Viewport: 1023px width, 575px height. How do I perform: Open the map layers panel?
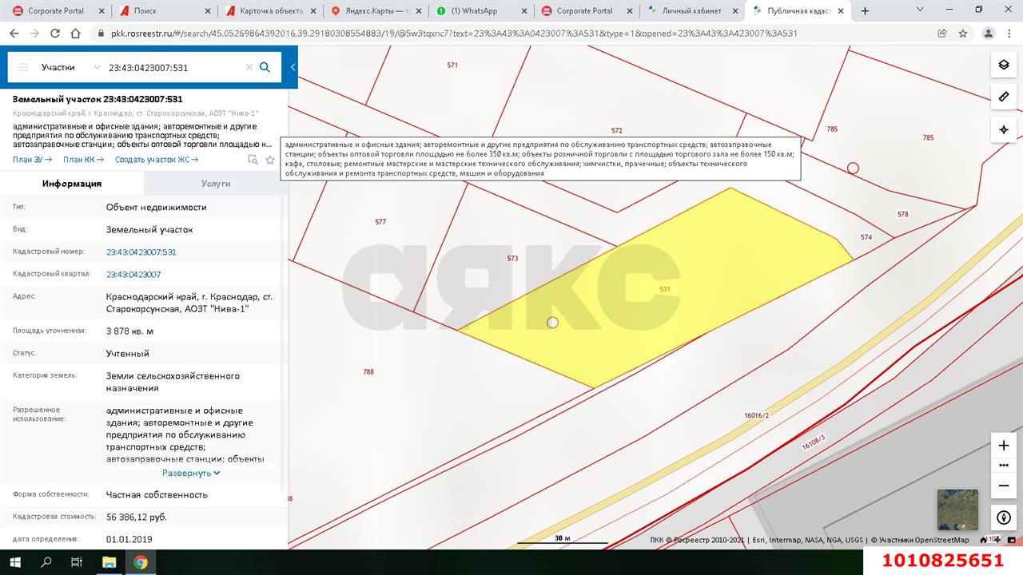tap(1004, 65)
